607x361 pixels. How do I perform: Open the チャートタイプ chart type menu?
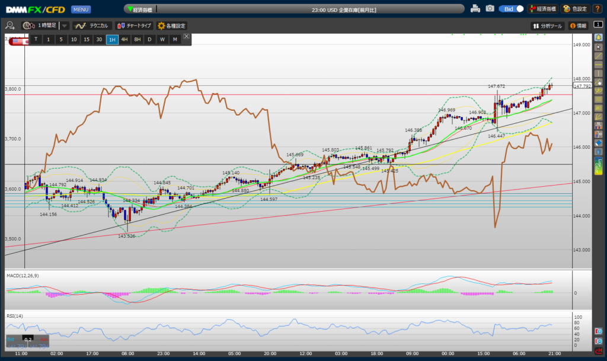[x=133, y=26]
